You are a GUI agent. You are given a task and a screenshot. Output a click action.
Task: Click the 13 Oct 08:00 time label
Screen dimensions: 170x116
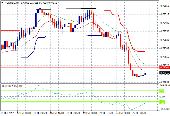40,113
